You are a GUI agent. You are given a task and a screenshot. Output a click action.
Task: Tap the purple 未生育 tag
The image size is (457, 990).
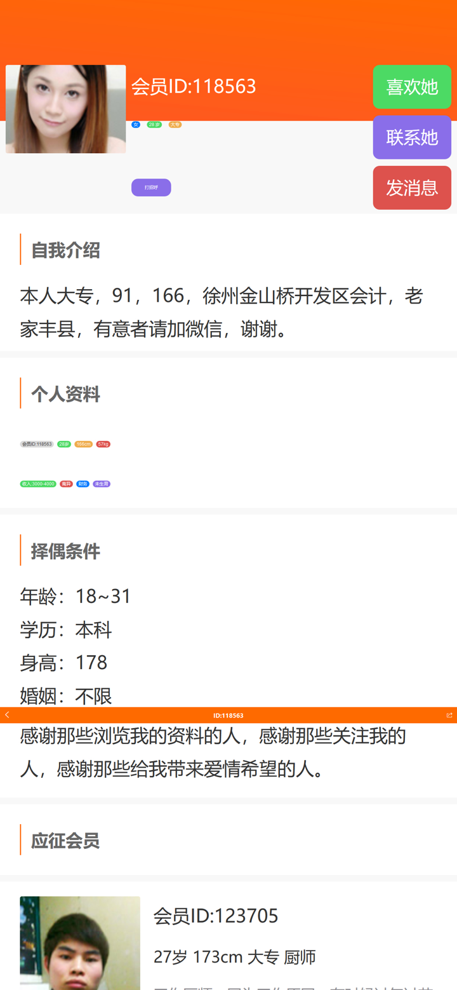[102, 484]
